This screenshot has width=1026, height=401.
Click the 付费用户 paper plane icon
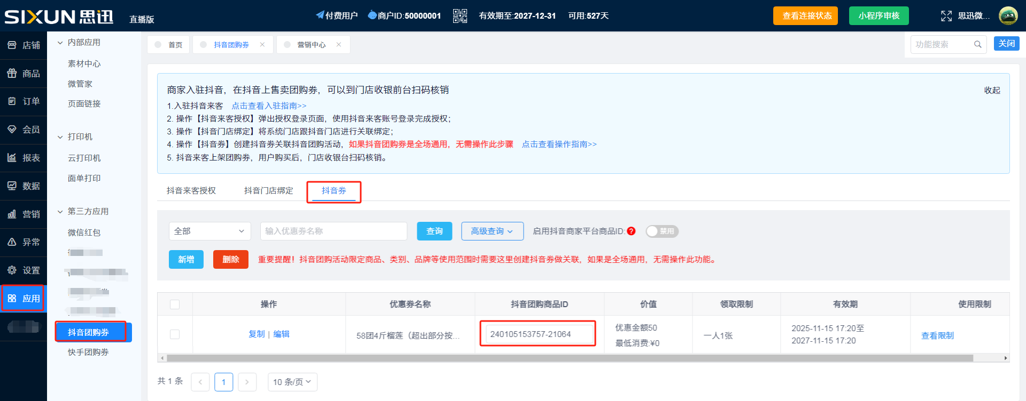point(320,15)
